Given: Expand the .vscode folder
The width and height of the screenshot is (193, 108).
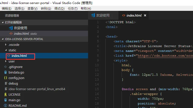Looking at the screenshot, I should pos(6,45).
